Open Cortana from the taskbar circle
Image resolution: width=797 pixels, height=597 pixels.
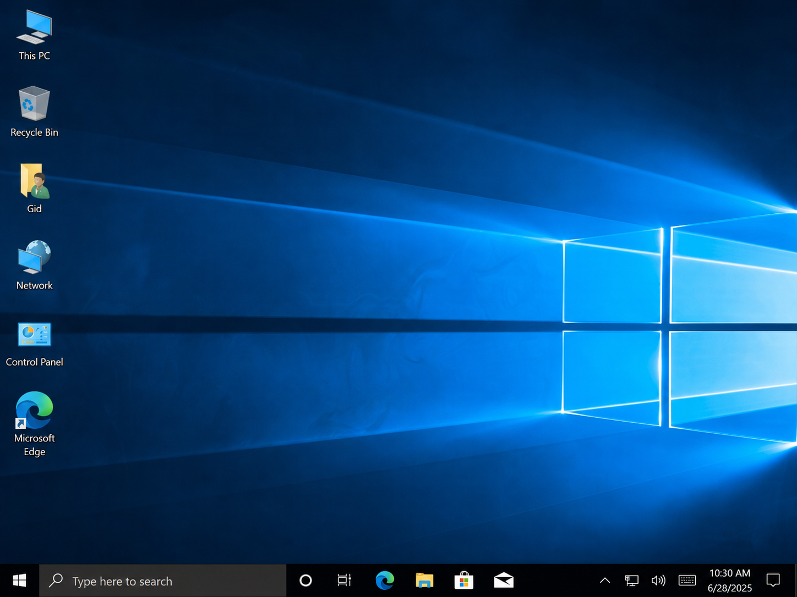305,581
